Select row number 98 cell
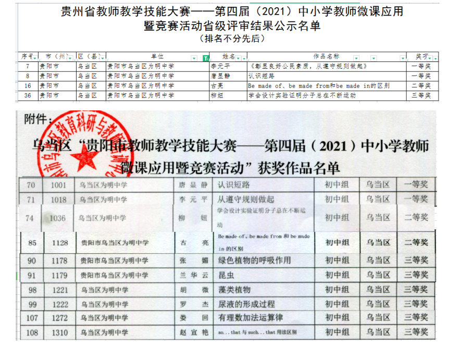This screenshot has height=349, width=462. click(32, 290)
